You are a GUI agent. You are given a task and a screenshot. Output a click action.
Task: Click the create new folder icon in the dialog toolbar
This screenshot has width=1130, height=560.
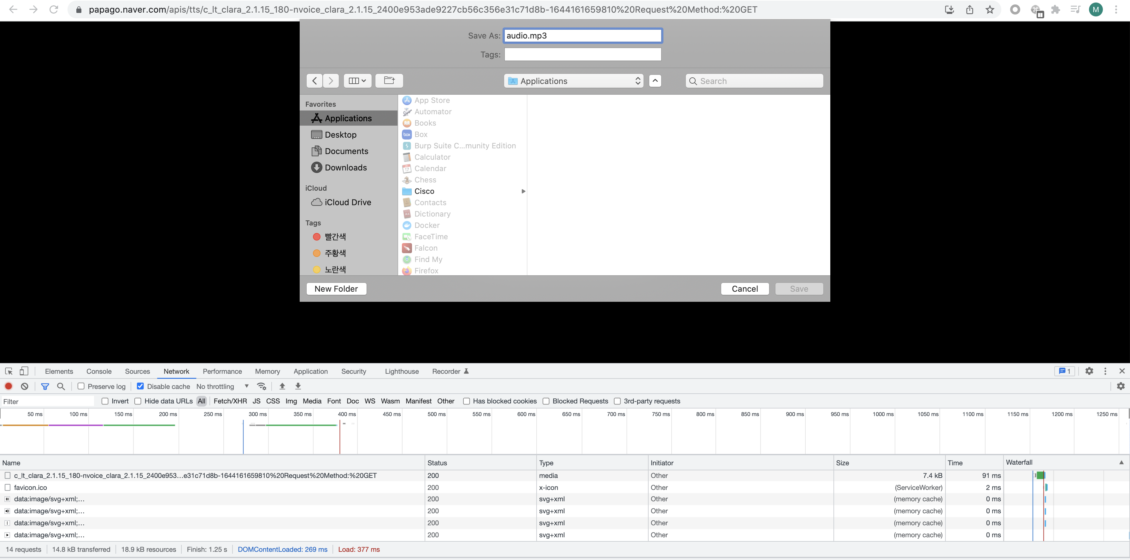pos(389,81)
